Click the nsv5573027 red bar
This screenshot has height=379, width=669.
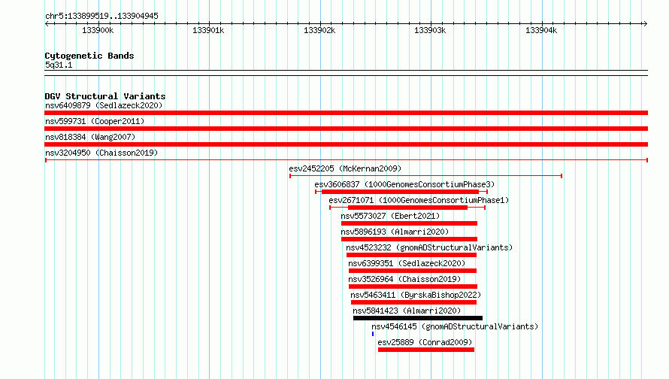point(409,223)
